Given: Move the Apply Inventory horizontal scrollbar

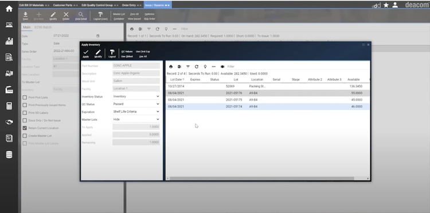Looking at the screenshot, I should pyautogui.click(x=261, y=179).
